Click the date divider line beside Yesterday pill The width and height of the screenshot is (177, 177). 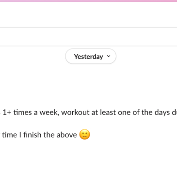click(x=32, y=46)
